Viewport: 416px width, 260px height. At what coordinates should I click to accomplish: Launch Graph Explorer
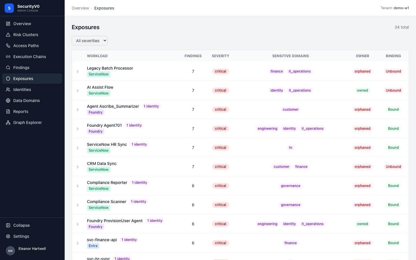pos(32,122)
